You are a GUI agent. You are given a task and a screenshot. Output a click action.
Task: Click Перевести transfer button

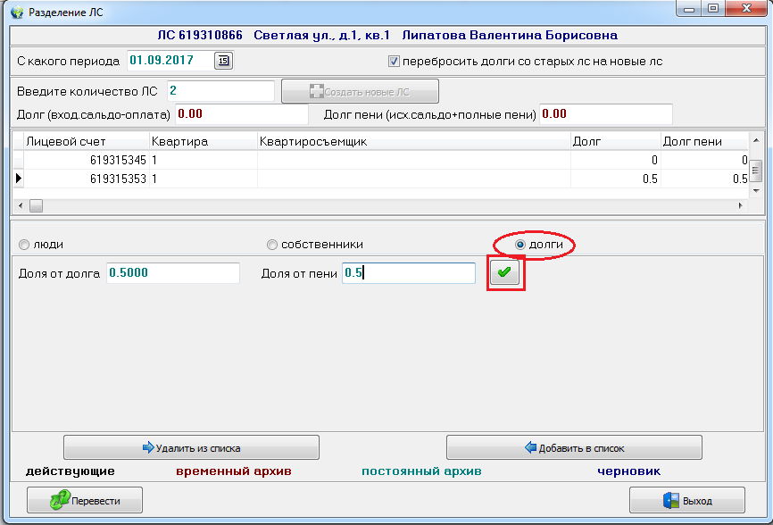click(x=85, y=501)
